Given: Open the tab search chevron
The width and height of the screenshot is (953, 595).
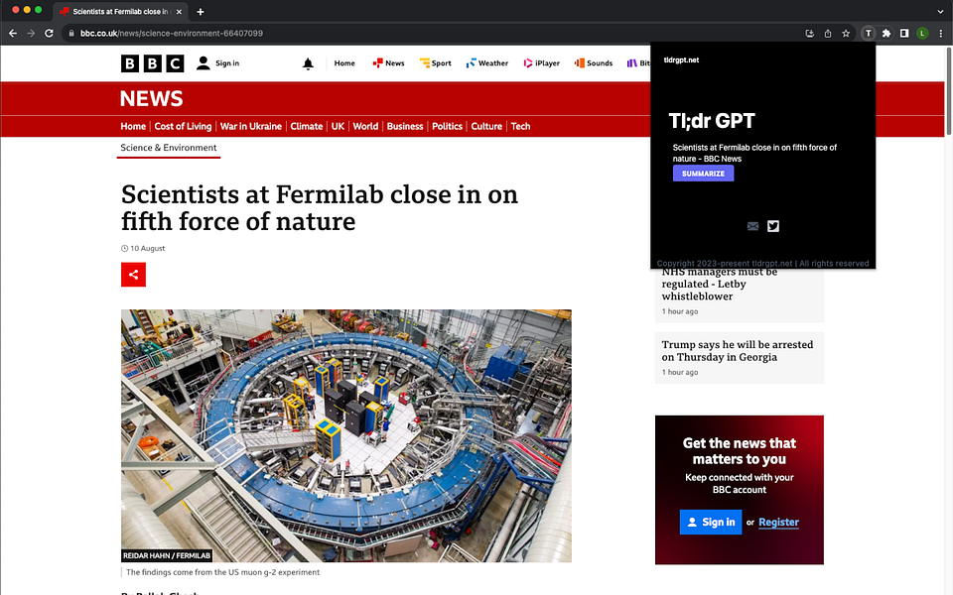Looking at the screenshot, I should click(940, 12).
